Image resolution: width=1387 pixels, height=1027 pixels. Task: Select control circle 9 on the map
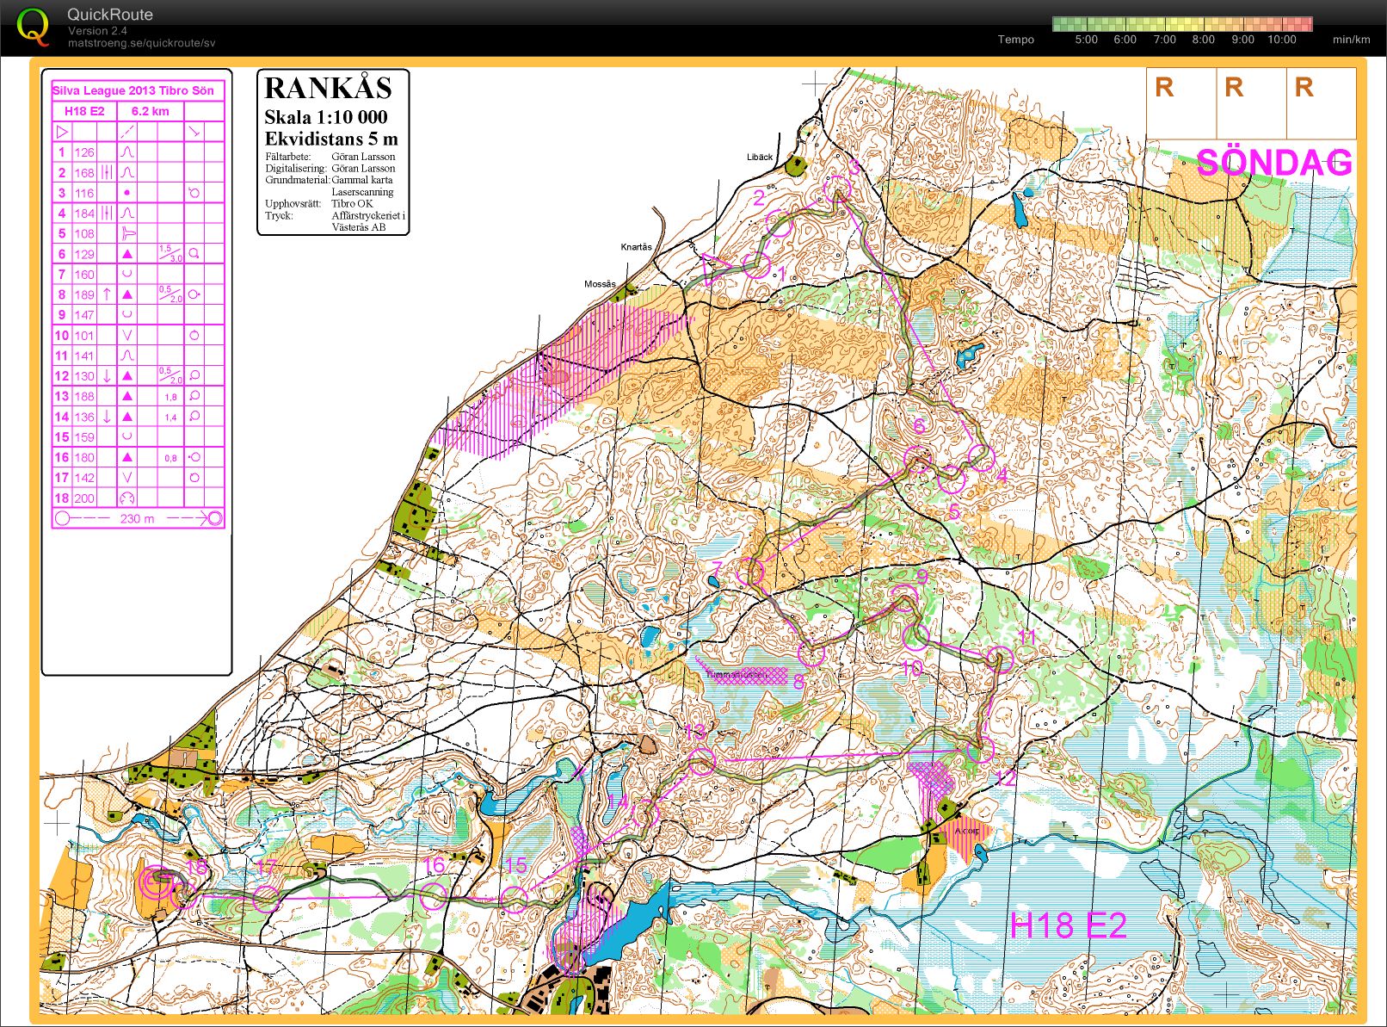(903, 597)
